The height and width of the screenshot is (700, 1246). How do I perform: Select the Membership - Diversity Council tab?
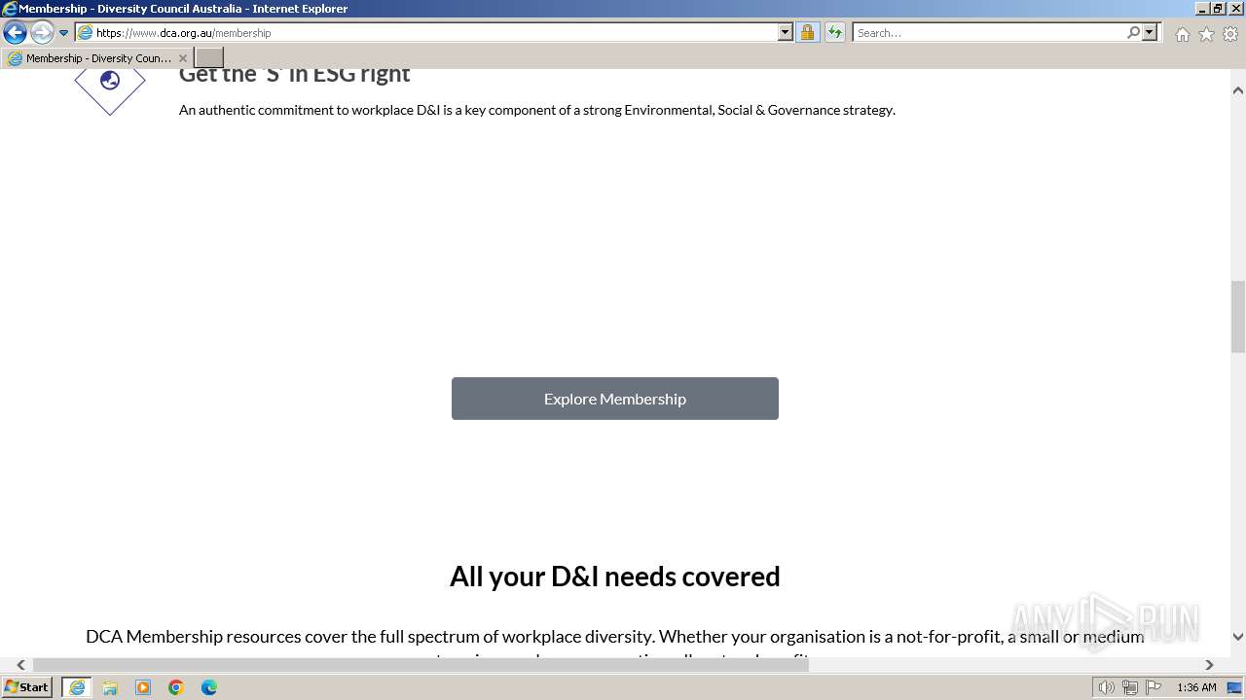[x=97, y=58]
